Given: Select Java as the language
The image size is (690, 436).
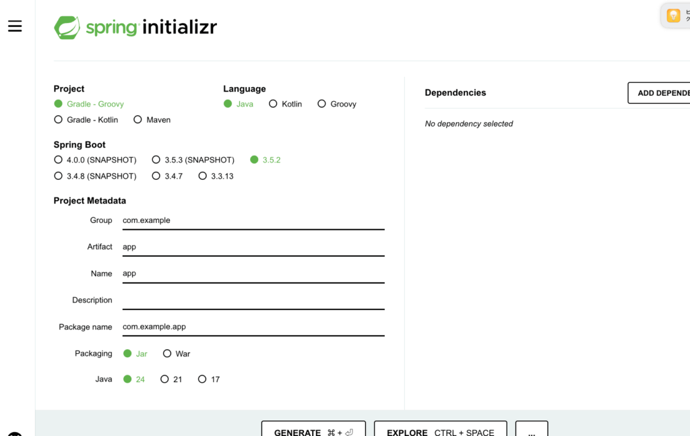Looking at the screenshot, I should [x=238, y=104].
